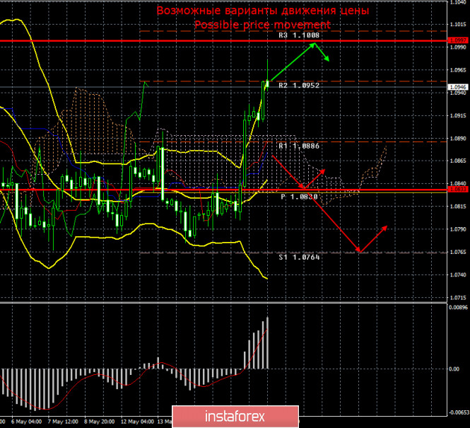
Task: Click 1.0865 on the price axis
Action: pos(458,161)
